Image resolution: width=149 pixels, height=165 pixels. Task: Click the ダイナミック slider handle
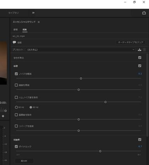(100, 151)
